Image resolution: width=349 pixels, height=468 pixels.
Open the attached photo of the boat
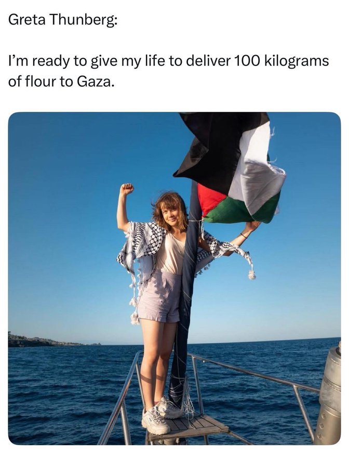click(x=174, y=279)
